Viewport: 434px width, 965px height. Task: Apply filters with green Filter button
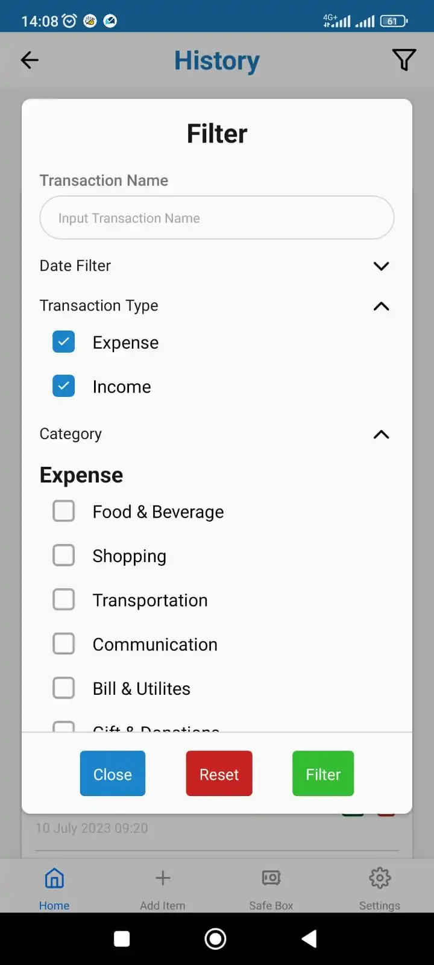click(x=323, y=774)
